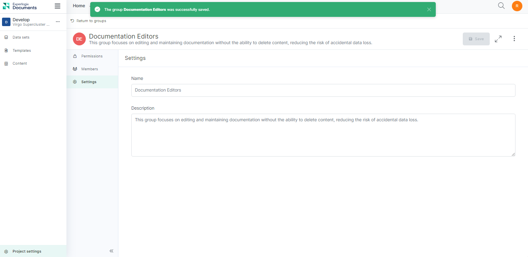Screen dimensions: 528x257
Task: Click the Experlogix Documents logo
Action: coord(20,6)
